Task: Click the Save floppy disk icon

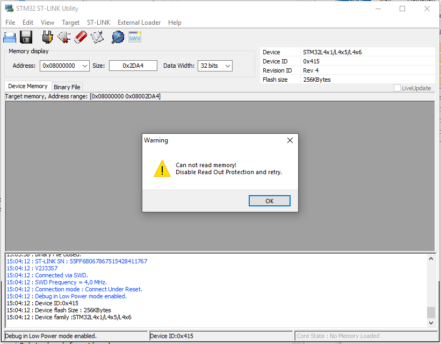Action: 26,37
